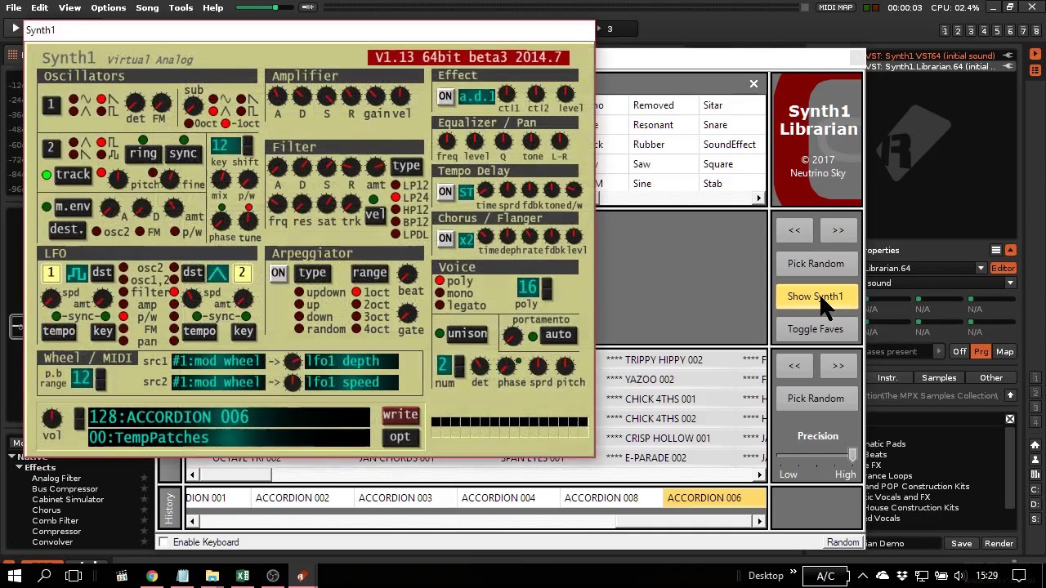Open the plugin selector dropdown showing Librarian.64
The height and width of the screenshot is (588, 1046).
(981, 268)
